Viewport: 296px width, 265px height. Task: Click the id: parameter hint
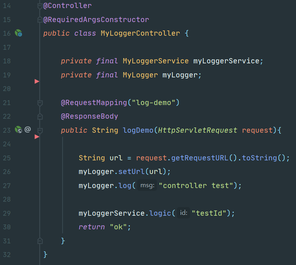(x=183, y=213)
